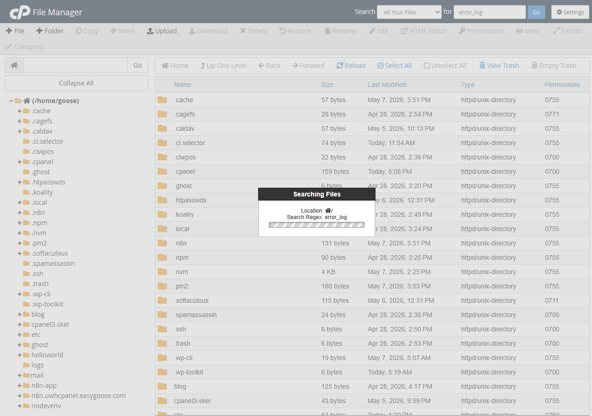This screenshot has width=592, height=416.
Task: Sort the list by the Name column
Action: (183, 85)
